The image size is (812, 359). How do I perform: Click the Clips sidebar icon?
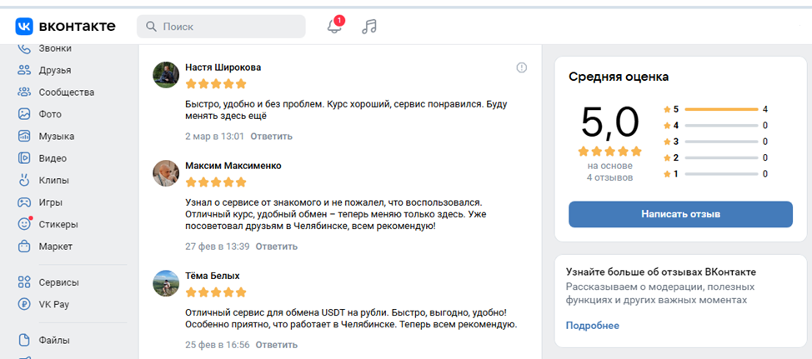(x=24, y=180)
